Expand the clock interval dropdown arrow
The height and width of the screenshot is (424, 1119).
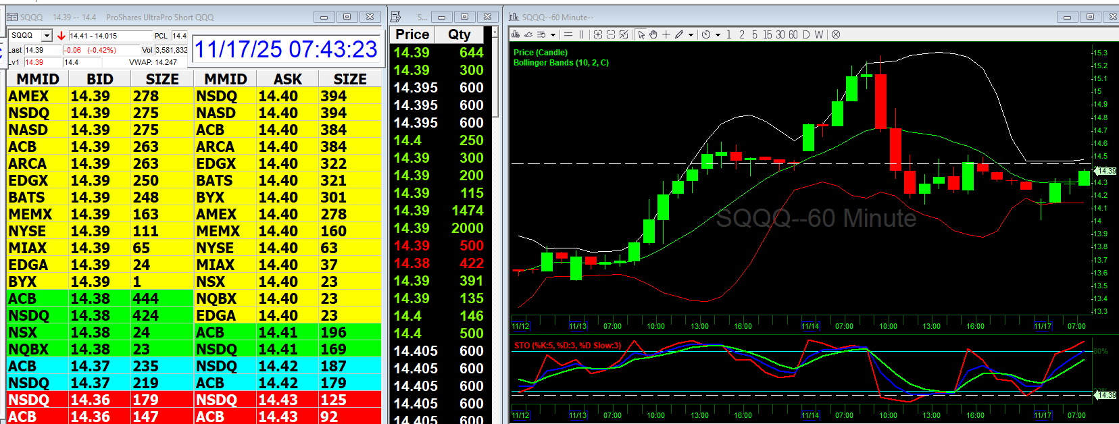pos(718,35)
